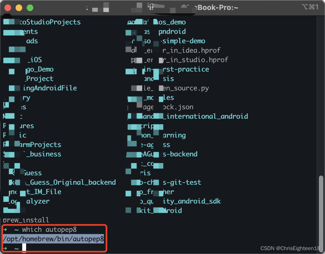
Task: Select the "-simple-demo" directory name
Action: coord(183,41)
